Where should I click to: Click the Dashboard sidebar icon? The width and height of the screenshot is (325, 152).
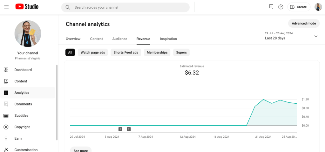[6, 70]
